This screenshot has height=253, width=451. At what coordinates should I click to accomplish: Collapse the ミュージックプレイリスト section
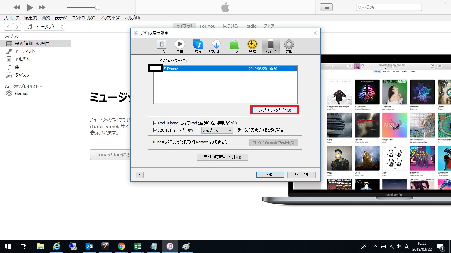click(41, 86)
